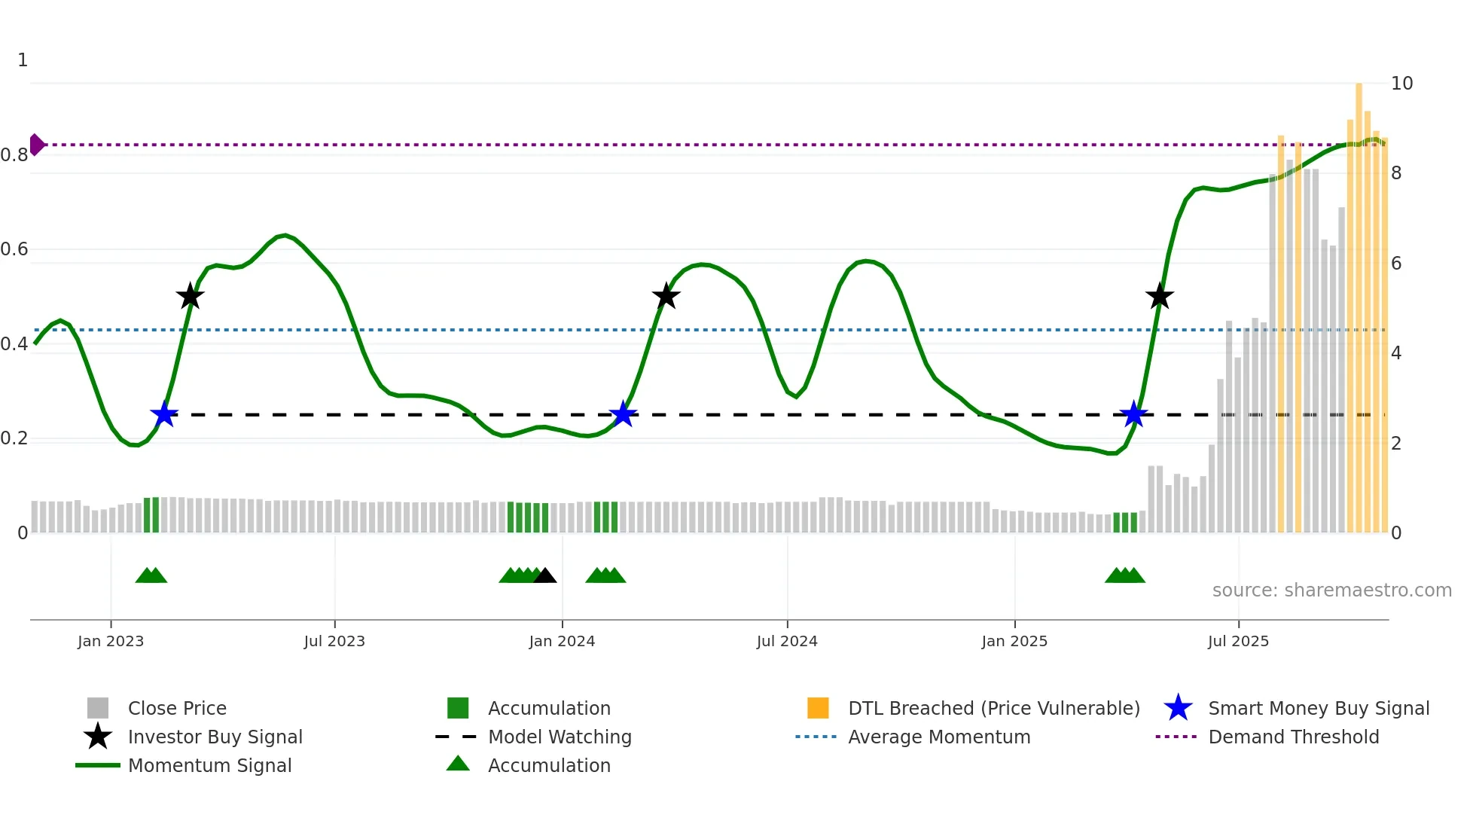Viewport: 1476px width, 830px height.
Task: Click the DTL Breached (Price Vulnerable) legend label
Action: [993, 708]
